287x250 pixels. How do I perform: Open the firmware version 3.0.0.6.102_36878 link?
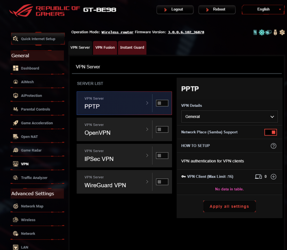(x=186, y=32)
